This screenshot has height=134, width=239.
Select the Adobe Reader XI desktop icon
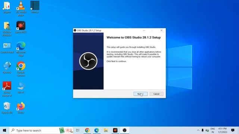(7, 89)
